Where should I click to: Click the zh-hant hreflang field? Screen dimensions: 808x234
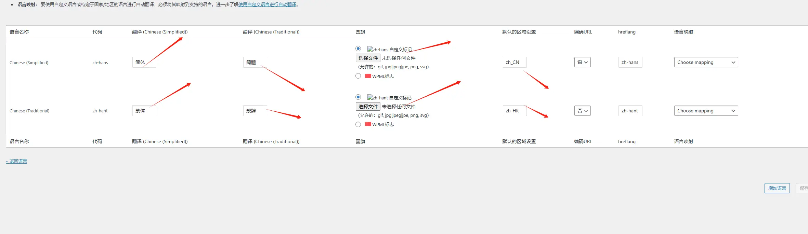(x=630, y=111)
